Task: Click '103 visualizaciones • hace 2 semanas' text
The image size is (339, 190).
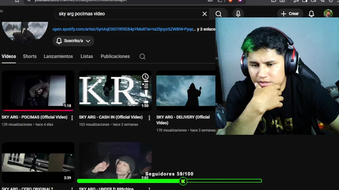Action: (x=108, y=125)
